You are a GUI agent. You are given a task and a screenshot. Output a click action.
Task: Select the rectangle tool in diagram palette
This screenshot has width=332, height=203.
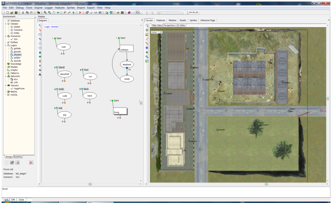pyautogui.click(x=40, y=34)
